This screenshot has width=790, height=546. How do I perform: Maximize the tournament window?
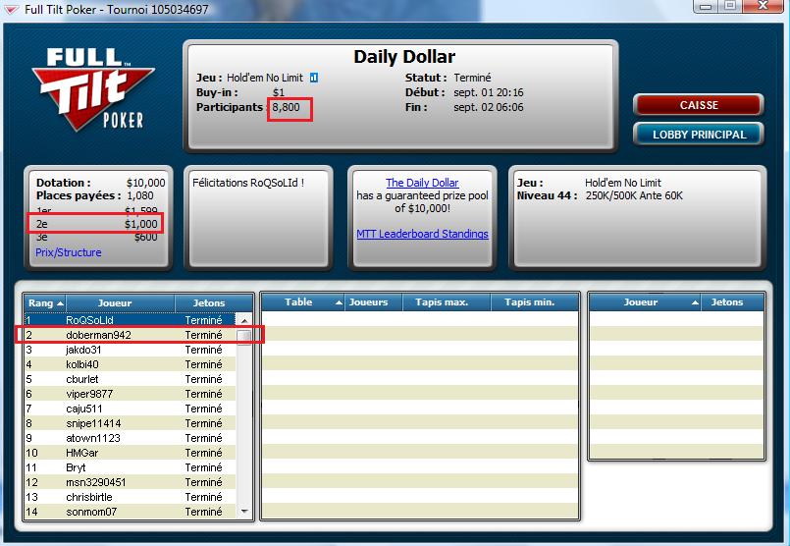coord(730,6)
